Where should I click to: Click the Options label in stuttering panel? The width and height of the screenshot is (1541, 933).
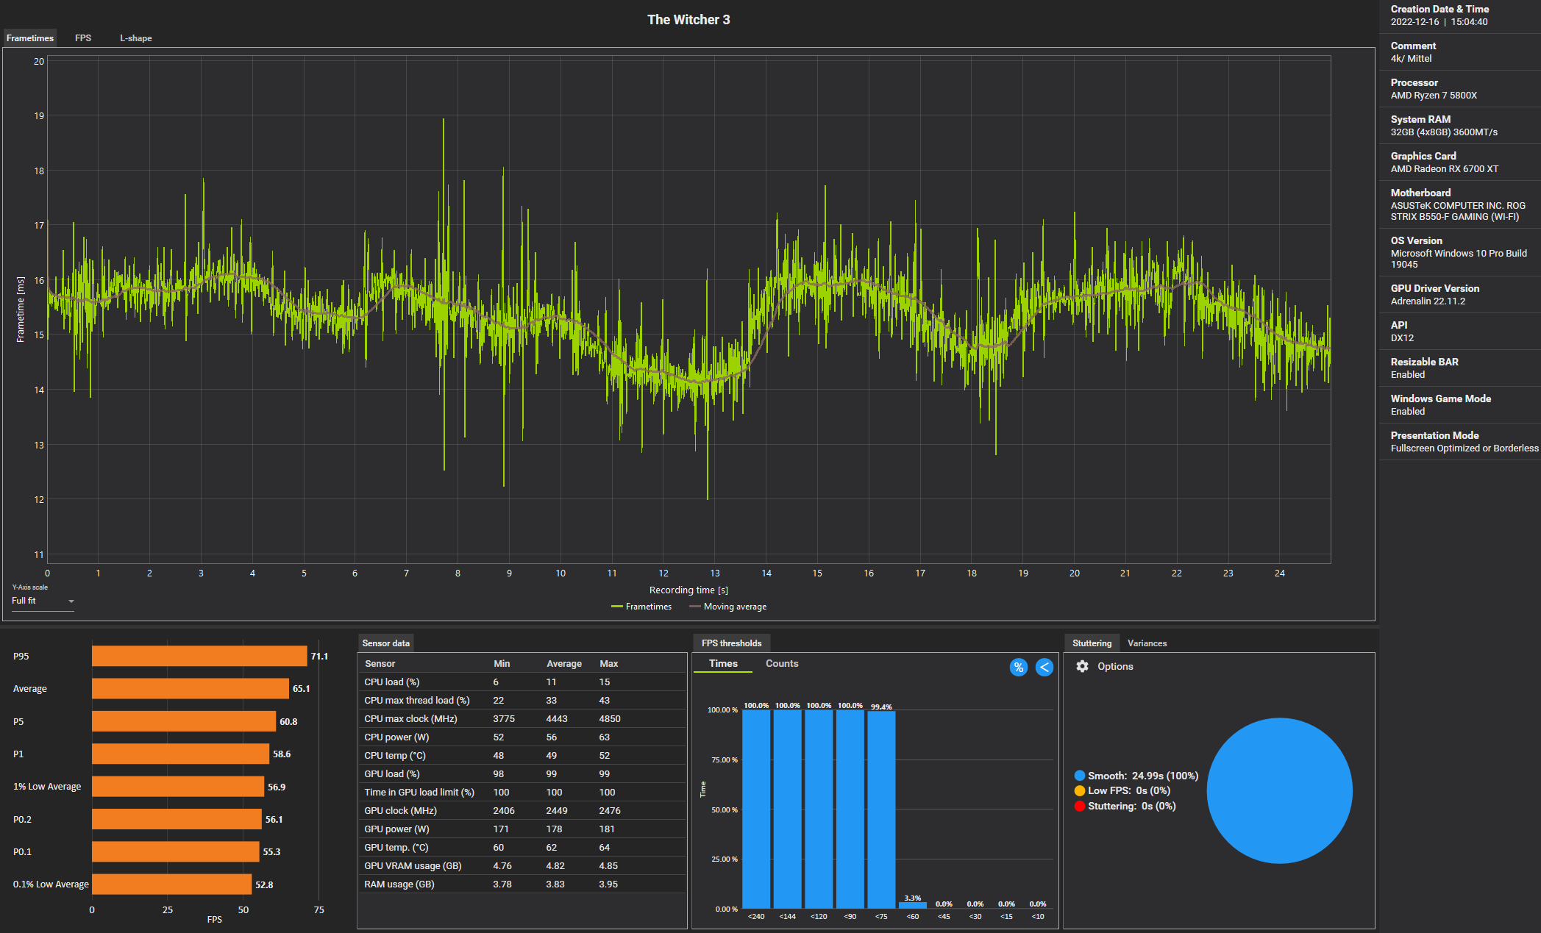1115,666
